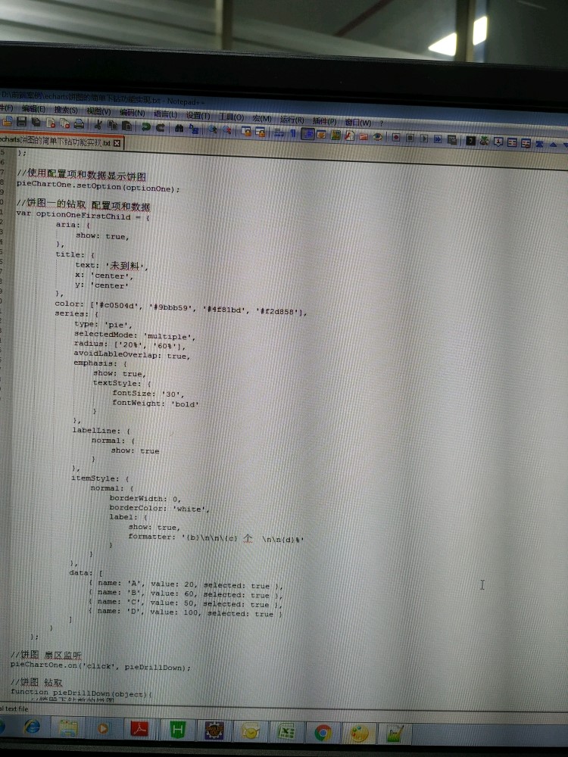Click code line pieChartOne.setOption(optionOne);
The height and width of the screenshot is (757, 568).
pyautogui.click(x=98, y=186)
